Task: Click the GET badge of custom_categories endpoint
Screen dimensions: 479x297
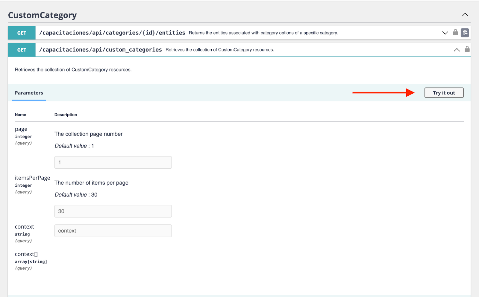Action: [x=22, y=50]
